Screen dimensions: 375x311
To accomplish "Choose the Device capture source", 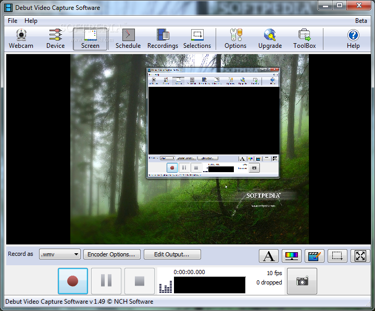I will tap(56, 38).
